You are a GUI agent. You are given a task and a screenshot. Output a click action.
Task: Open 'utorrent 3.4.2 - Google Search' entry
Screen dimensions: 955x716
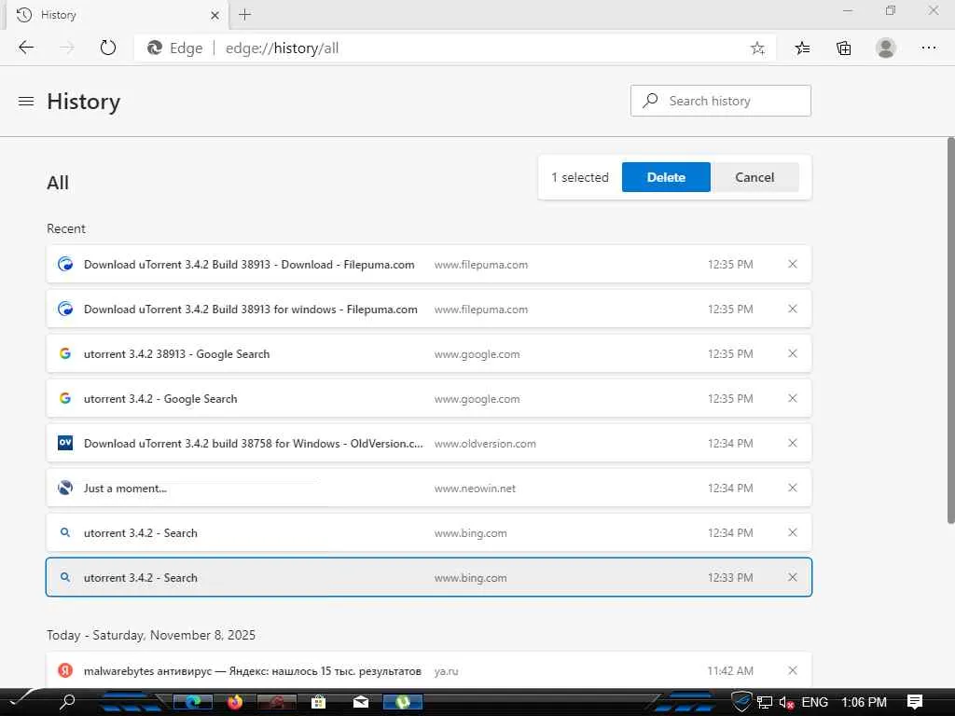(160, 399)
